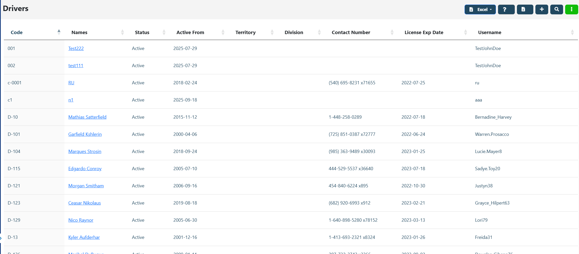
Task: Open Kyler Aufderhar driver link
Action: pyautogui.click(x=84, y=237)
